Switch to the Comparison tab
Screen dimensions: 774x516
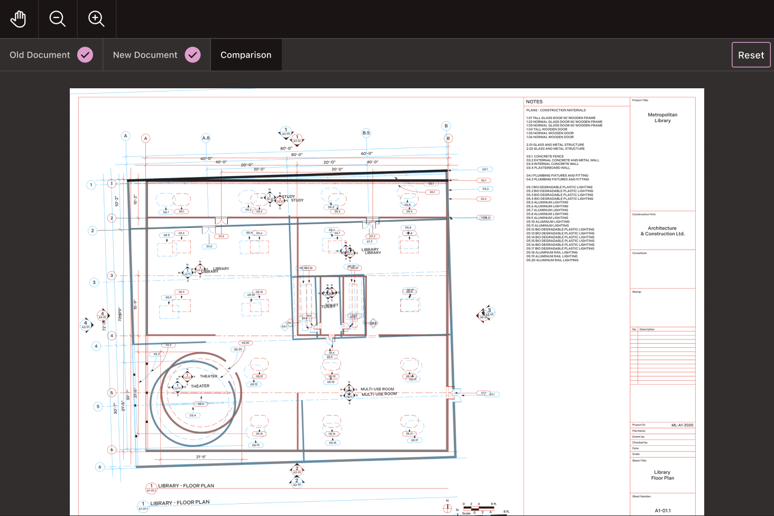(x=246, y=54)
